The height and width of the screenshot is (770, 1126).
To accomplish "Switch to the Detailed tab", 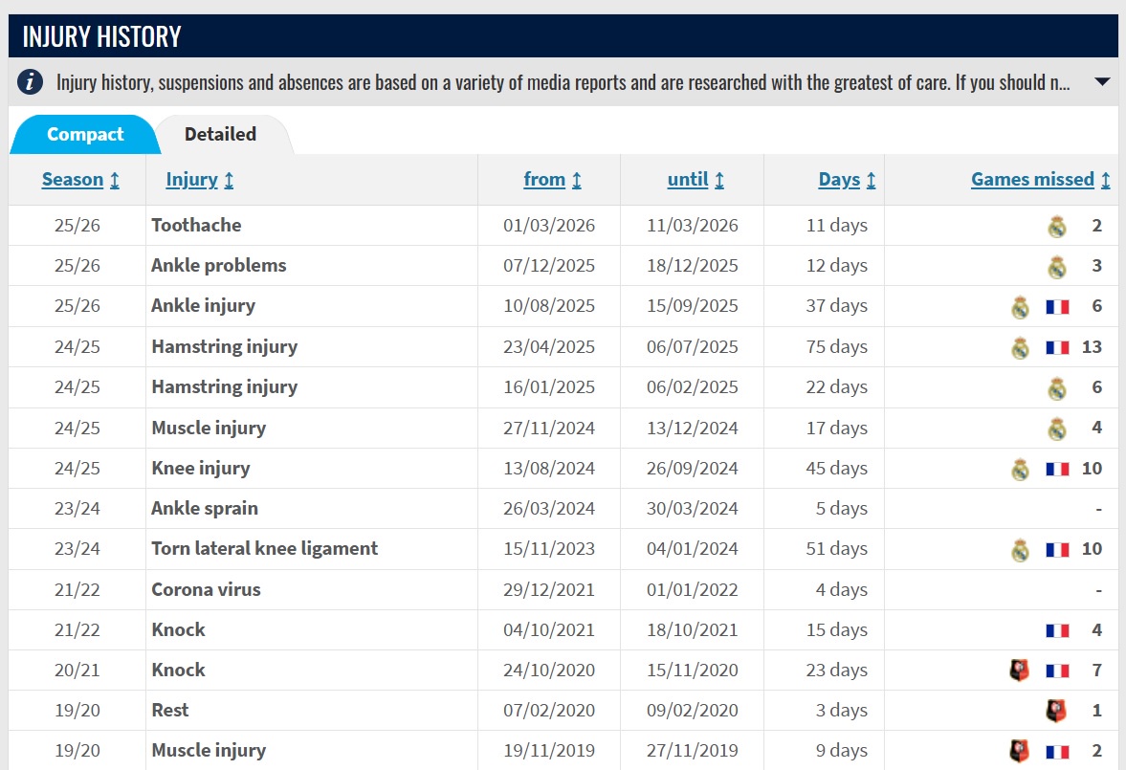I will tap(220, 134).
